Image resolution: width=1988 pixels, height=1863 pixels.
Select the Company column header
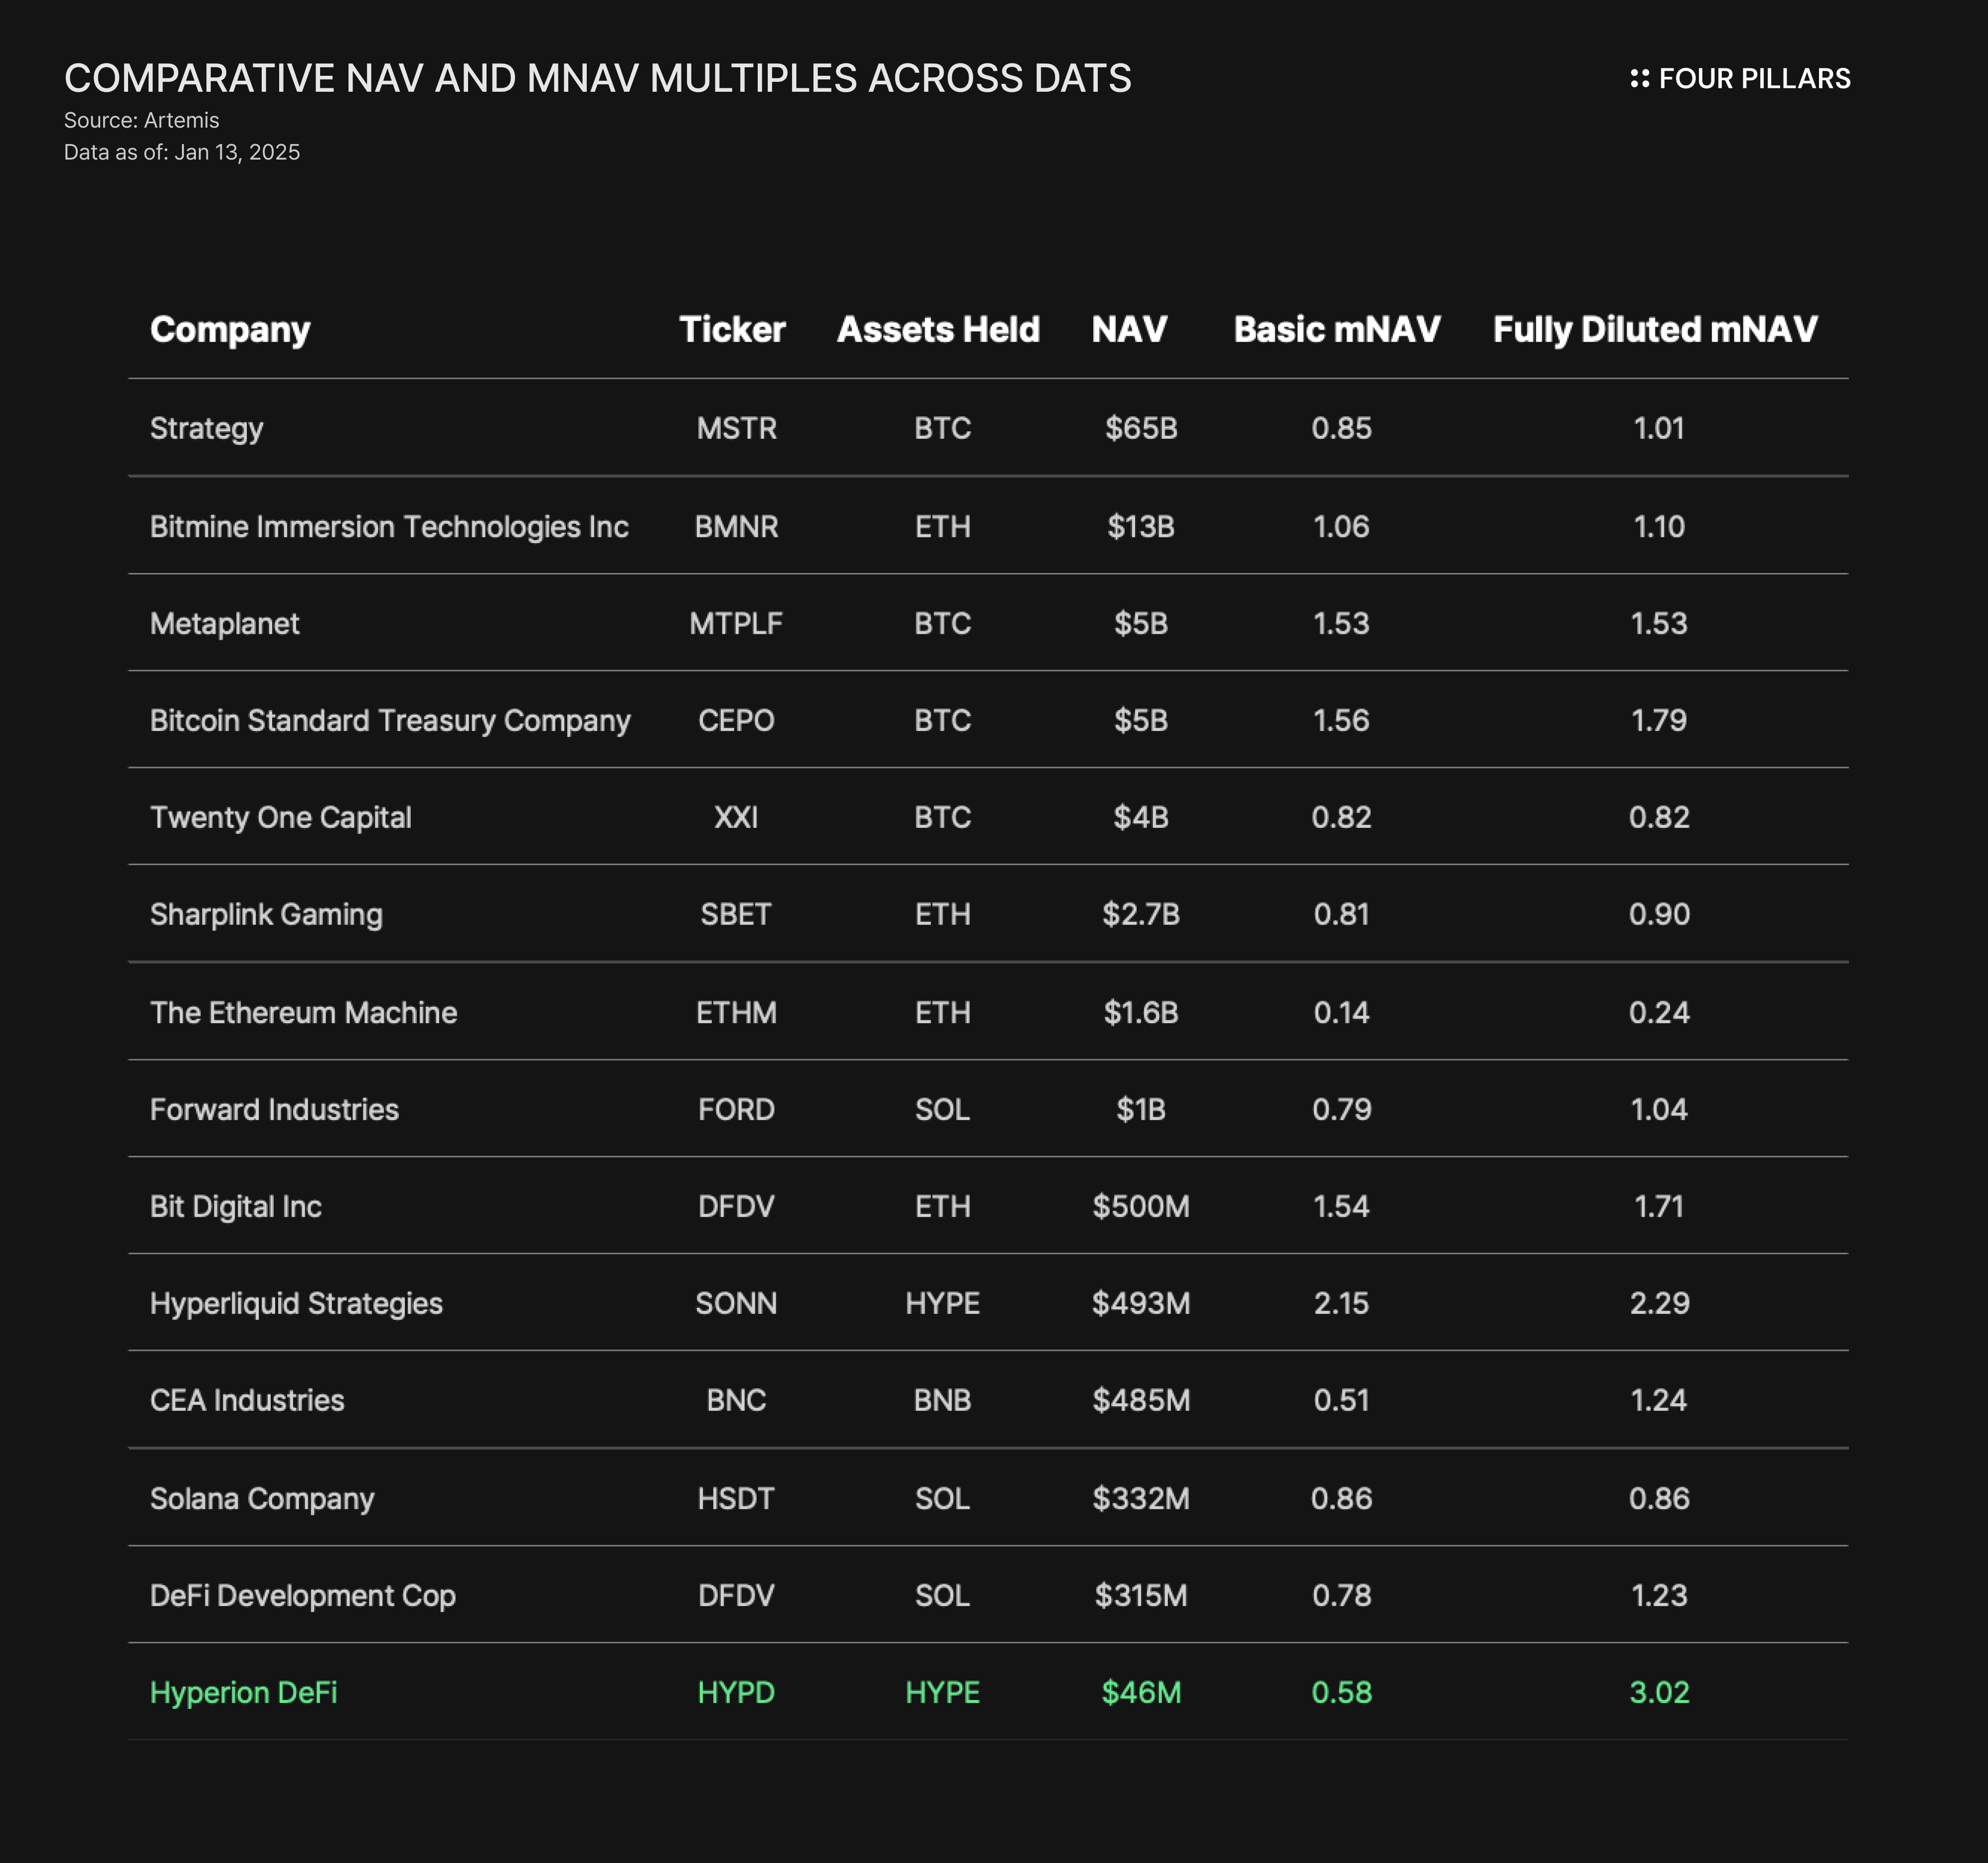(230, 329)
